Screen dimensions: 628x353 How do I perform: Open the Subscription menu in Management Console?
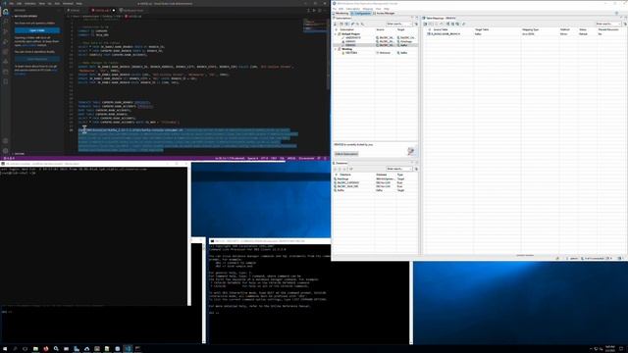353,9
